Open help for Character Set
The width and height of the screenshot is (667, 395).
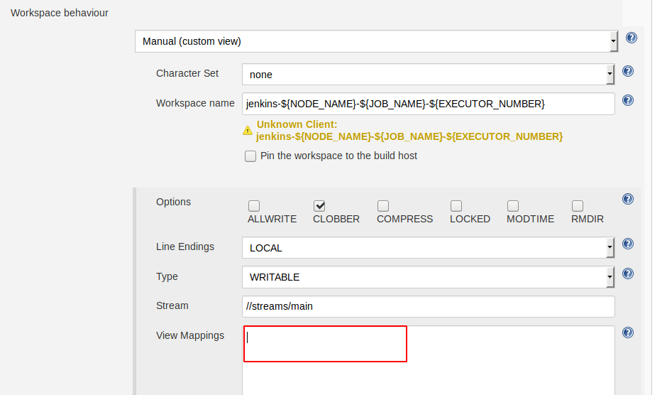[627, 71]
